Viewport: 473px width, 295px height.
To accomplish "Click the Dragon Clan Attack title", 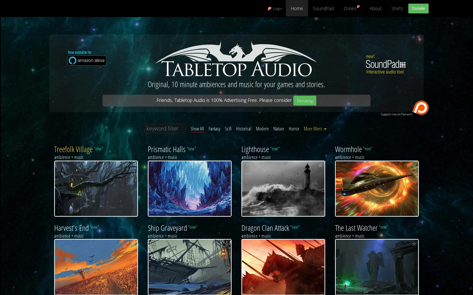I will (x=265, y=228).
